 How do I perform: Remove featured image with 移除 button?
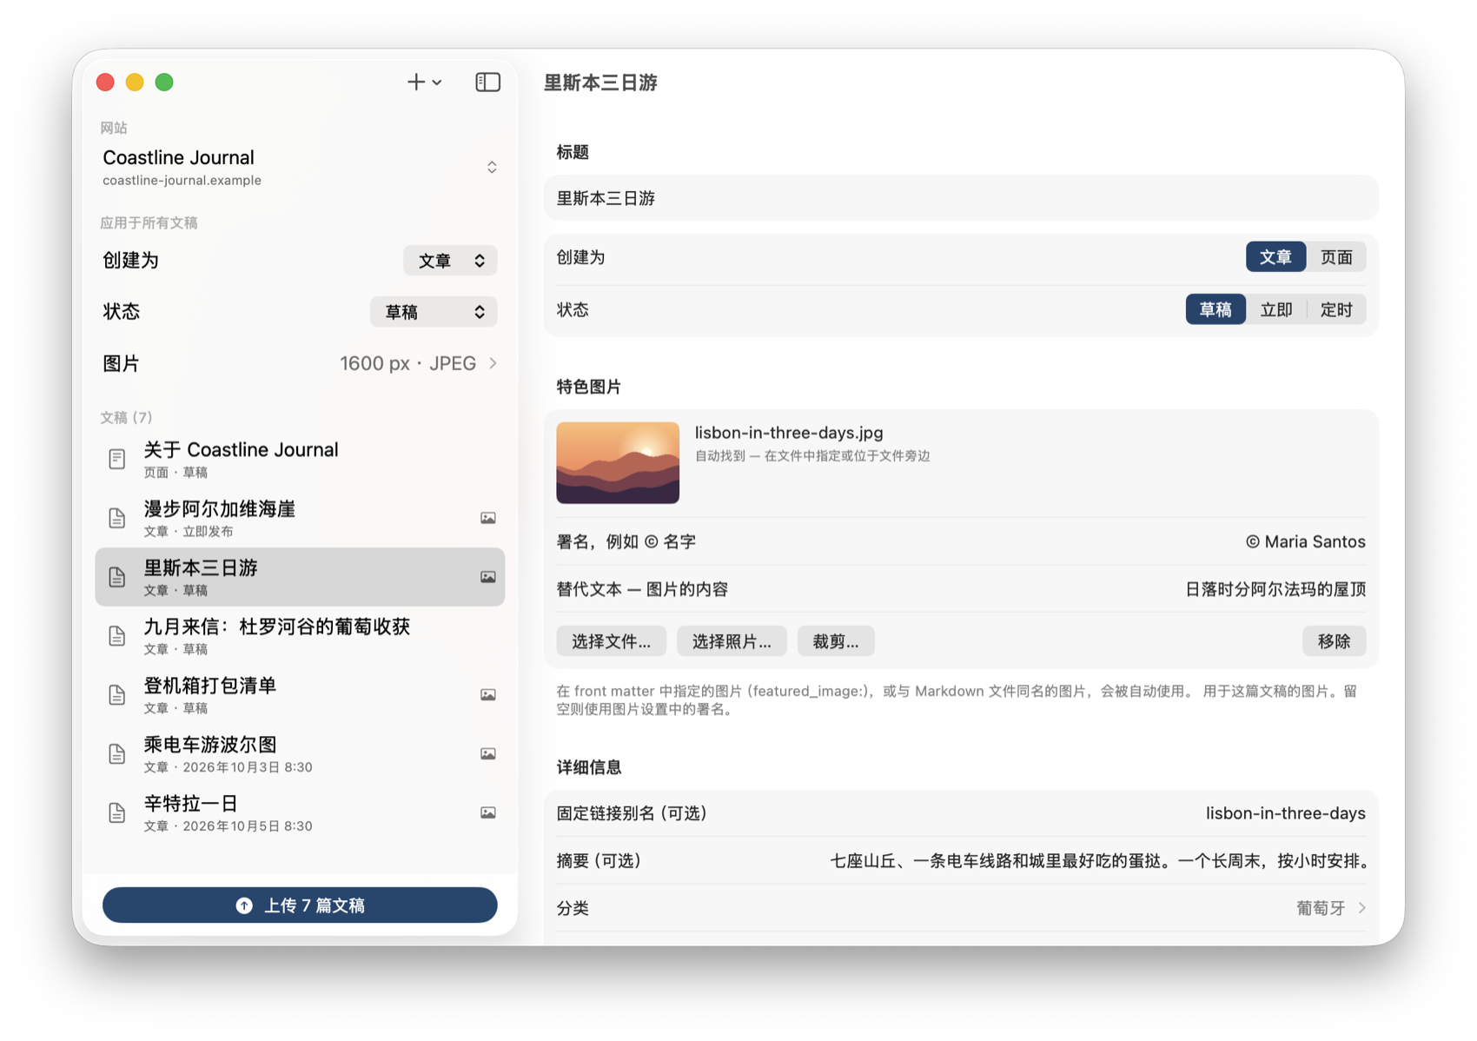(x=1334, y=641)
